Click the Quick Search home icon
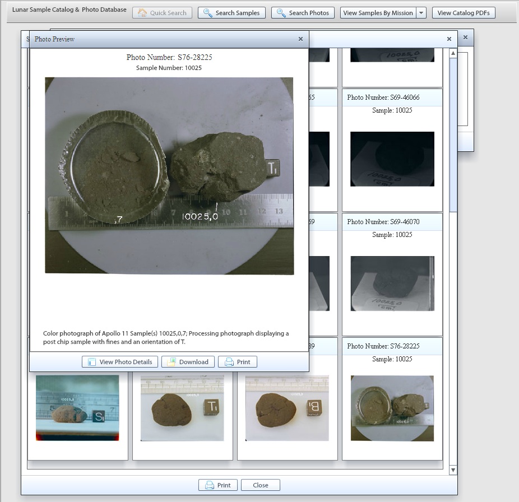Viewport: 519px width, 502px height. tap(142, 13)
